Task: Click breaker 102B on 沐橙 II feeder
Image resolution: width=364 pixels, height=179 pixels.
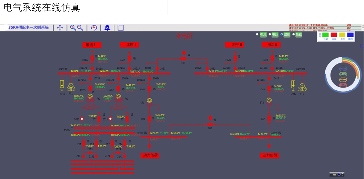Action: [x=235, y=58]
